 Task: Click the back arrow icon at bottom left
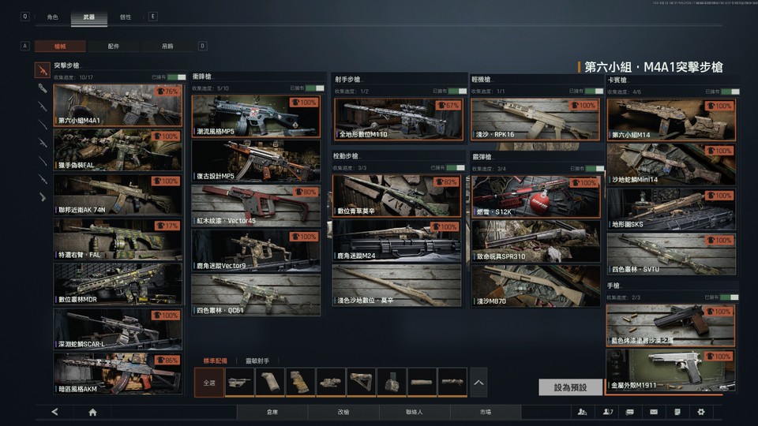coord(54,412)
